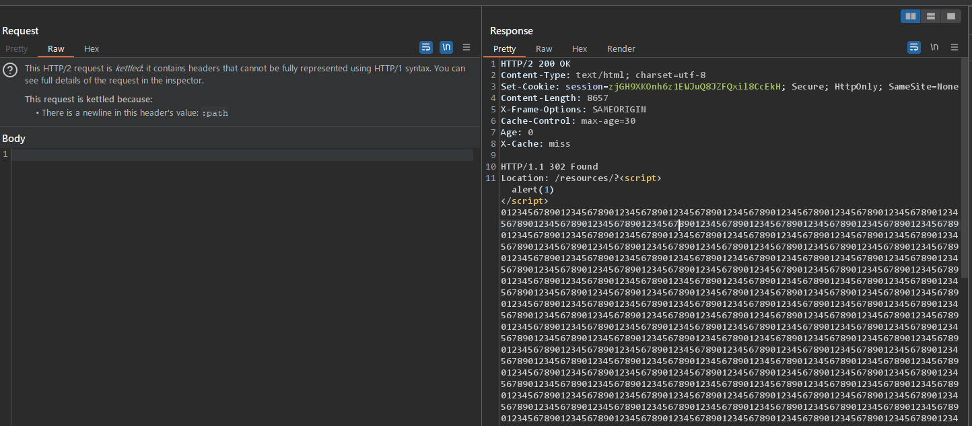Click the ":path" header name text

pyautogui.click(x=215, y=113)
